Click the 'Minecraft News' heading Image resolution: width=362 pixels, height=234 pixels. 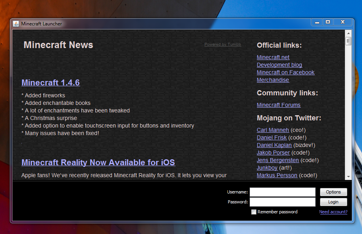(x=58, y=45)
